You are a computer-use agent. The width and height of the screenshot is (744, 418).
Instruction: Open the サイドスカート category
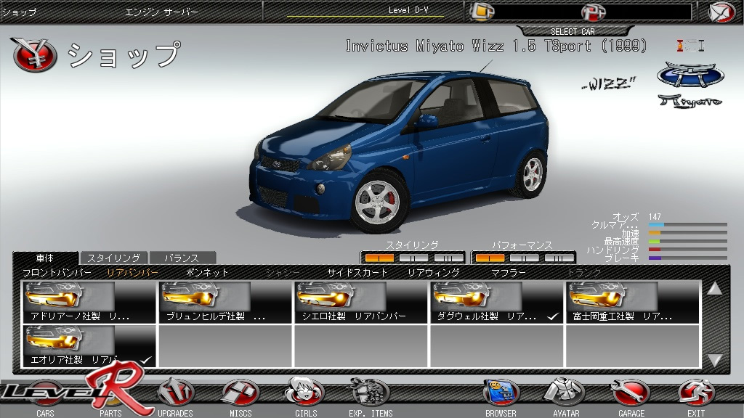(x=357, y=273)
